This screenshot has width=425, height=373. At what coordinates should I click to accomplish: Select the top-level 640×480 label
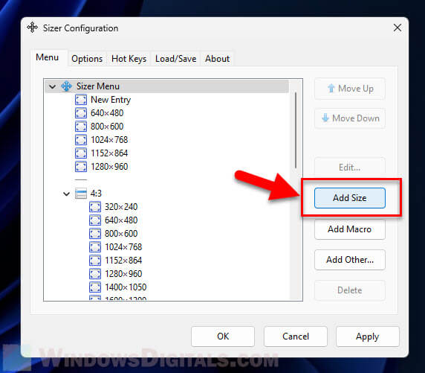tap(107, 113)
